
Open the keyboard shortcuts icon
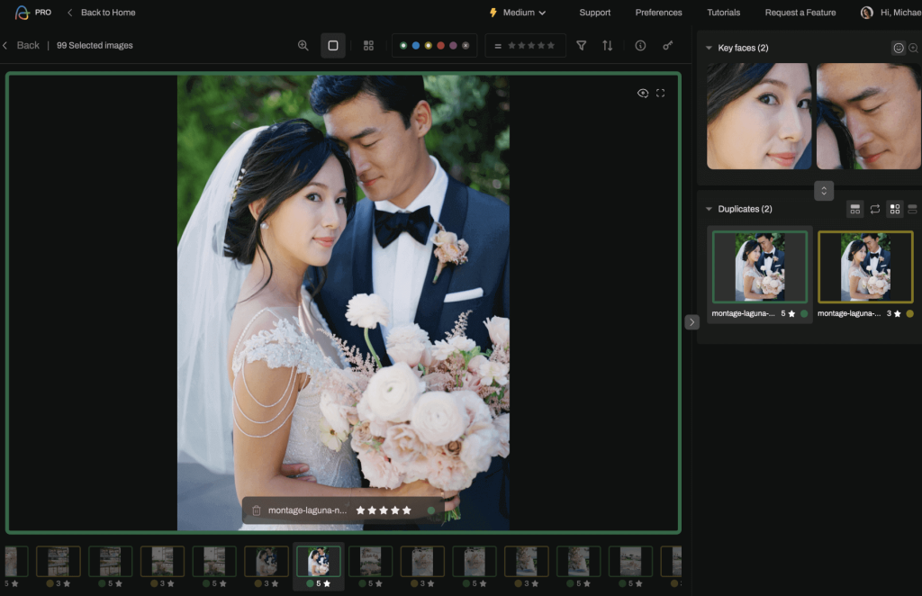(667, 44)
